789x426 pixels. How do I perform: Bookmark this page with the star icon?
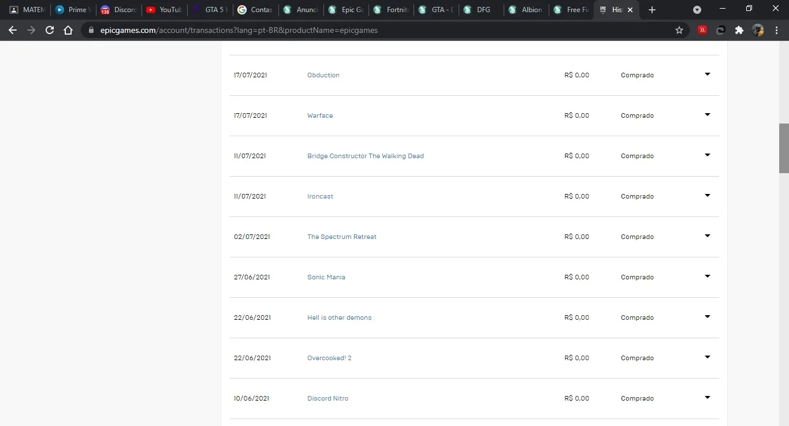click(679, 30)
